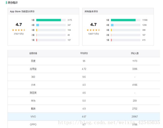Click the 评论人数 column header

tap(135, 53)
